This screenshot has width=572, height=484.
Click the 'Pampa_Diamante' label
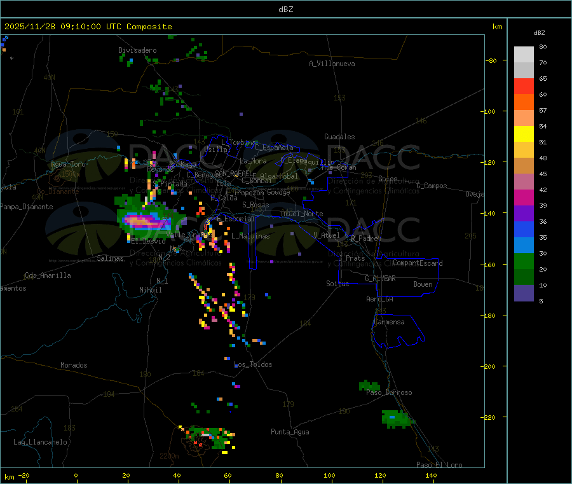pos(27,207)
